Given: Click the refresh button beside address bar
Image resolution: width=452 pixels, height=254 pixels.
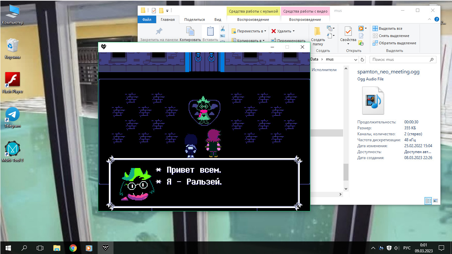Looking at the screenshot, I should (362, 60).
